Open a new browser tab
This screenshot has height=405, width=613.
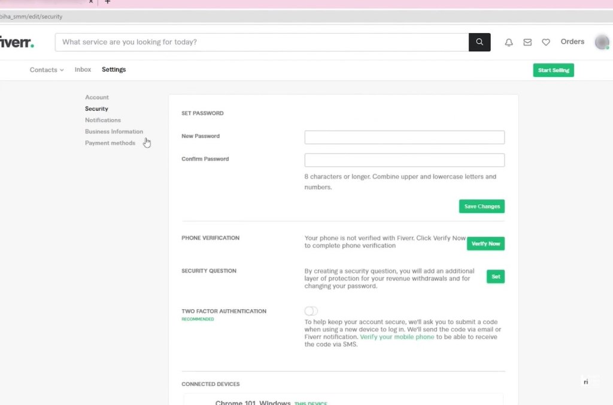pyautogui.click(x=107, y=2)
